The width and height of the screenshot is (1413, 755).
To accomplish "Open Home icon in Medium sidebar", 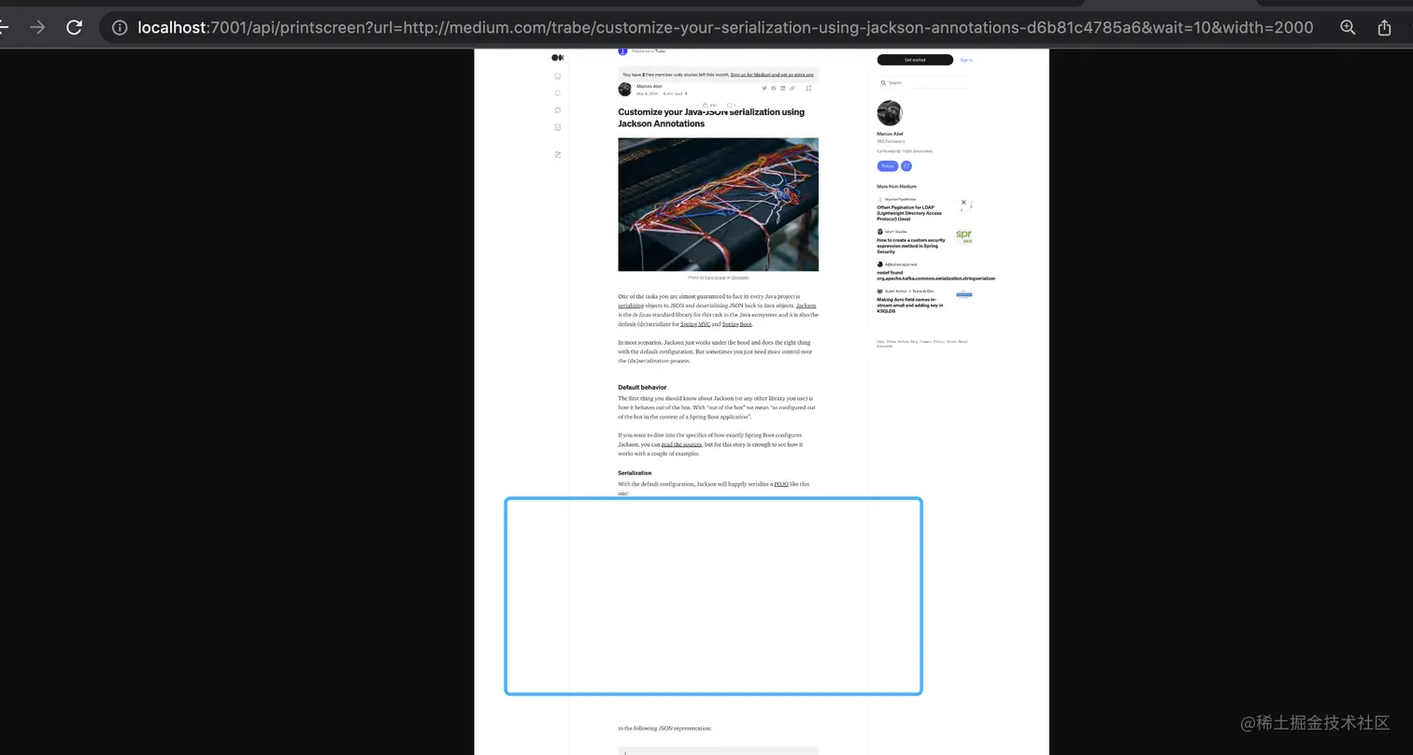I will click(558, 76).
